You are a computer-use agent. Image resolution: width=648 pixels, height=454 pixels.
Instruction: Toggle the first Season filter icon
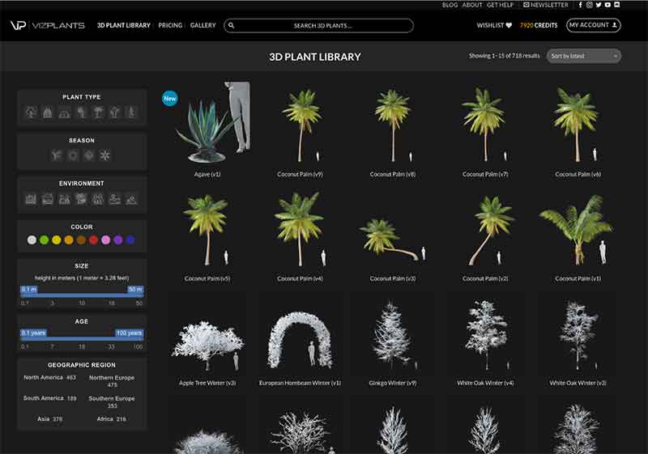point(57,155)
